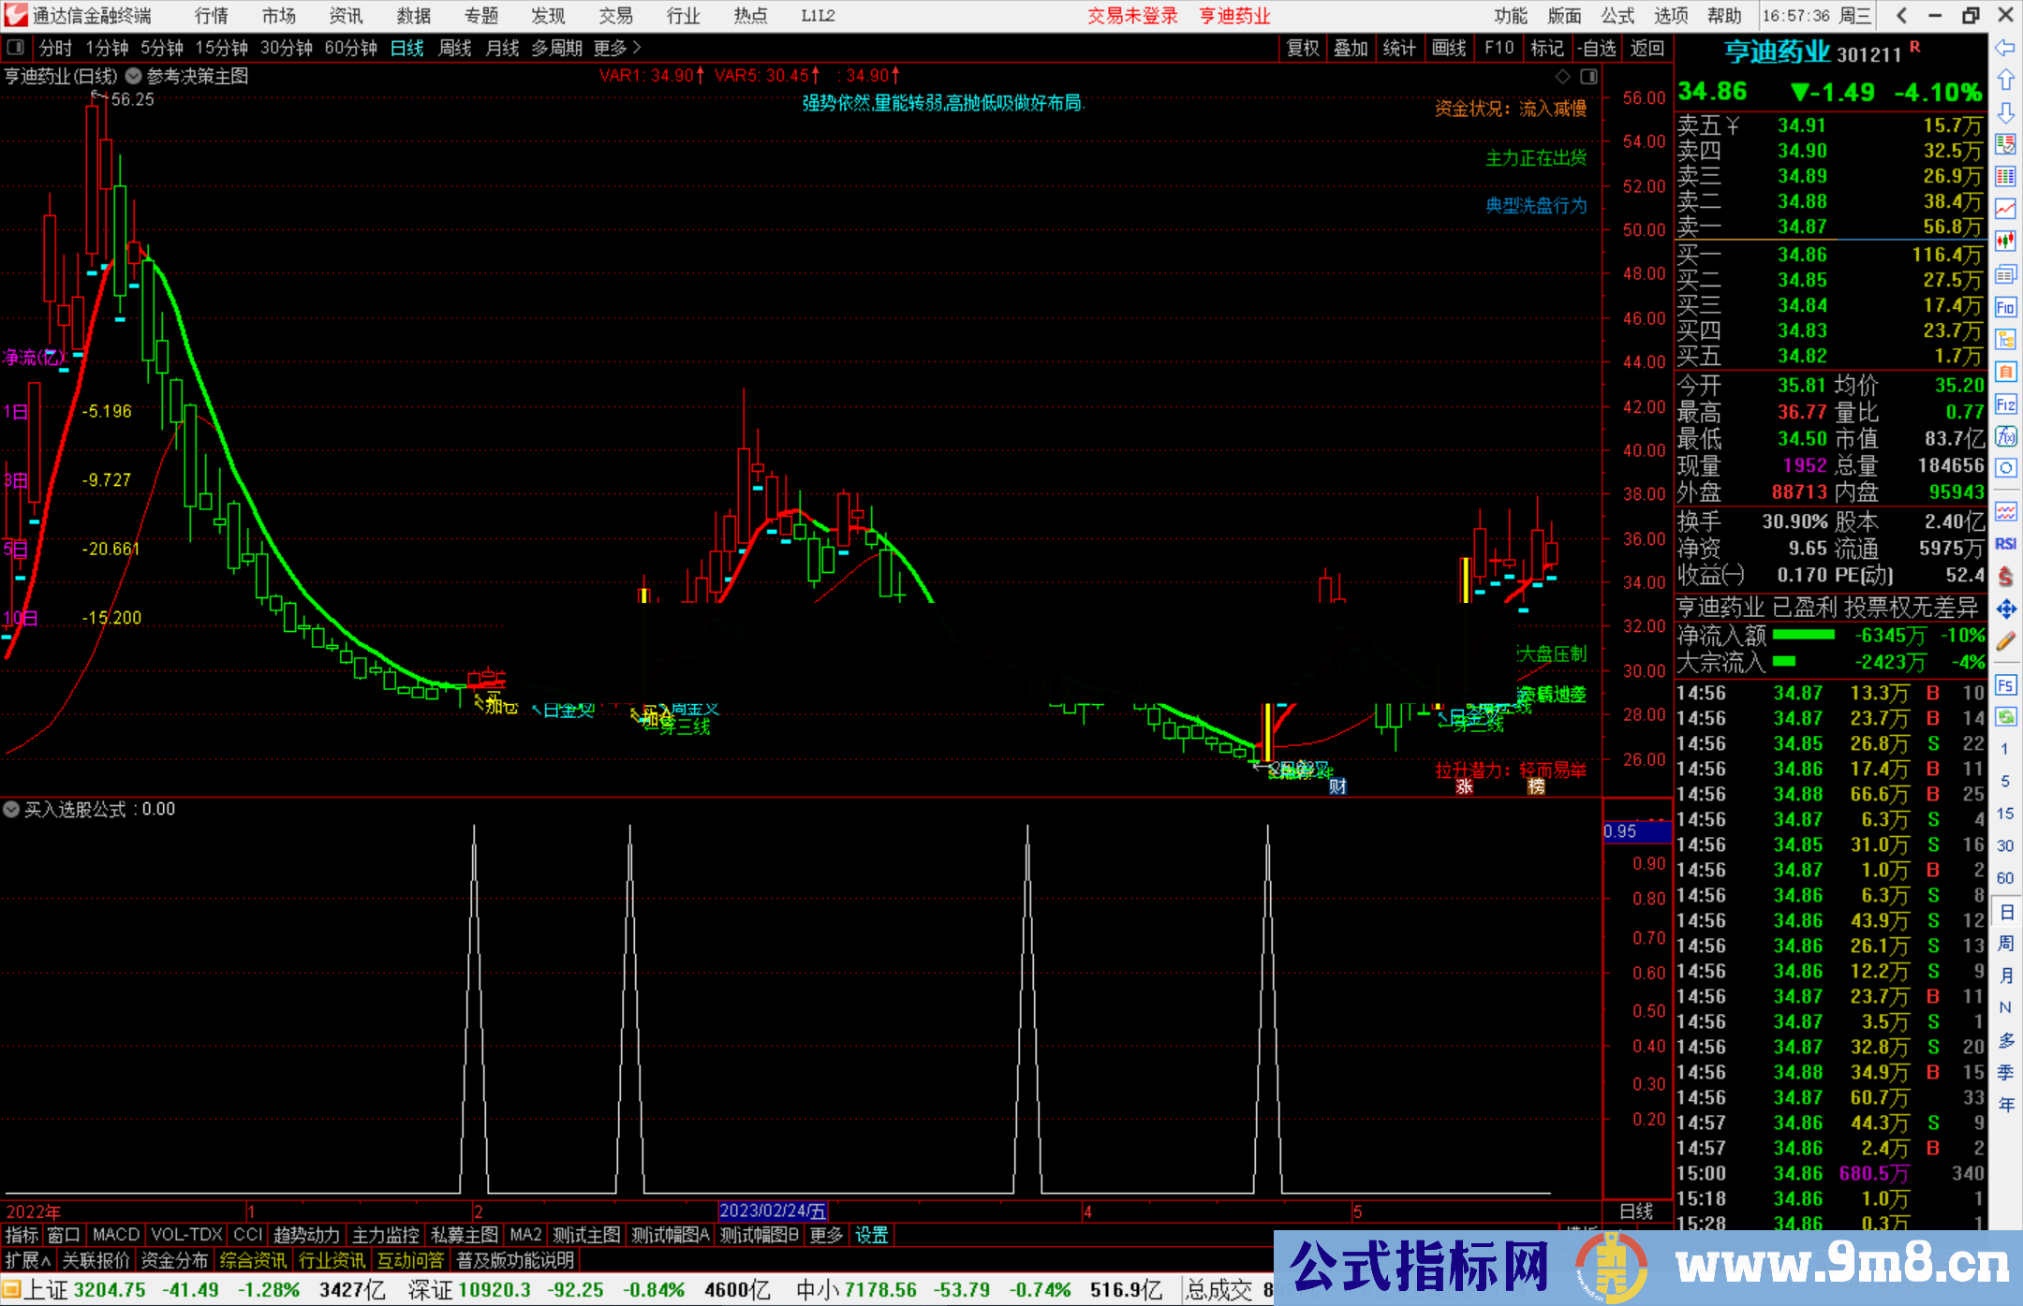The width and height of the screenshot is (2023, 1306).
Task: Open the 公式 menu in top bar
Action: coord(1617,16)
